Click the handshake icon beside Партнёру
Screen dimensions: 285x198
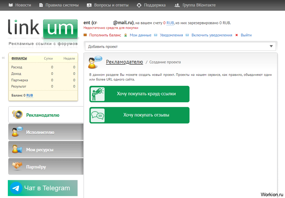click(x=17, y=166)
